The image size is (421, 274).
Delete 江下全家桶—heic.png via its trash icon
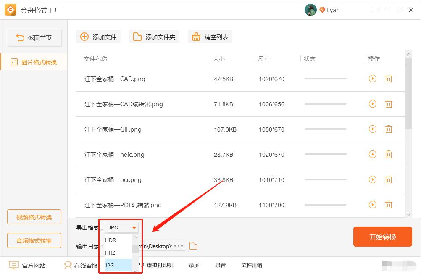[x=389, y=155]
